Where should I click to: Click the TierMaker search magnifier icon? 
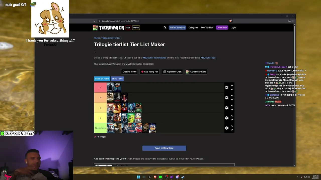pyautogui.click(x=165, y=27)
